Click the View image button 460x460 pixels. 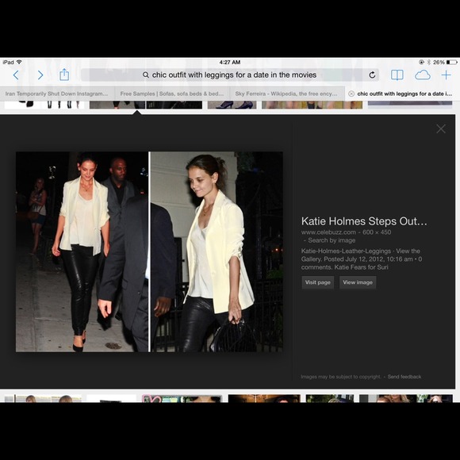[x=358, y=282]
